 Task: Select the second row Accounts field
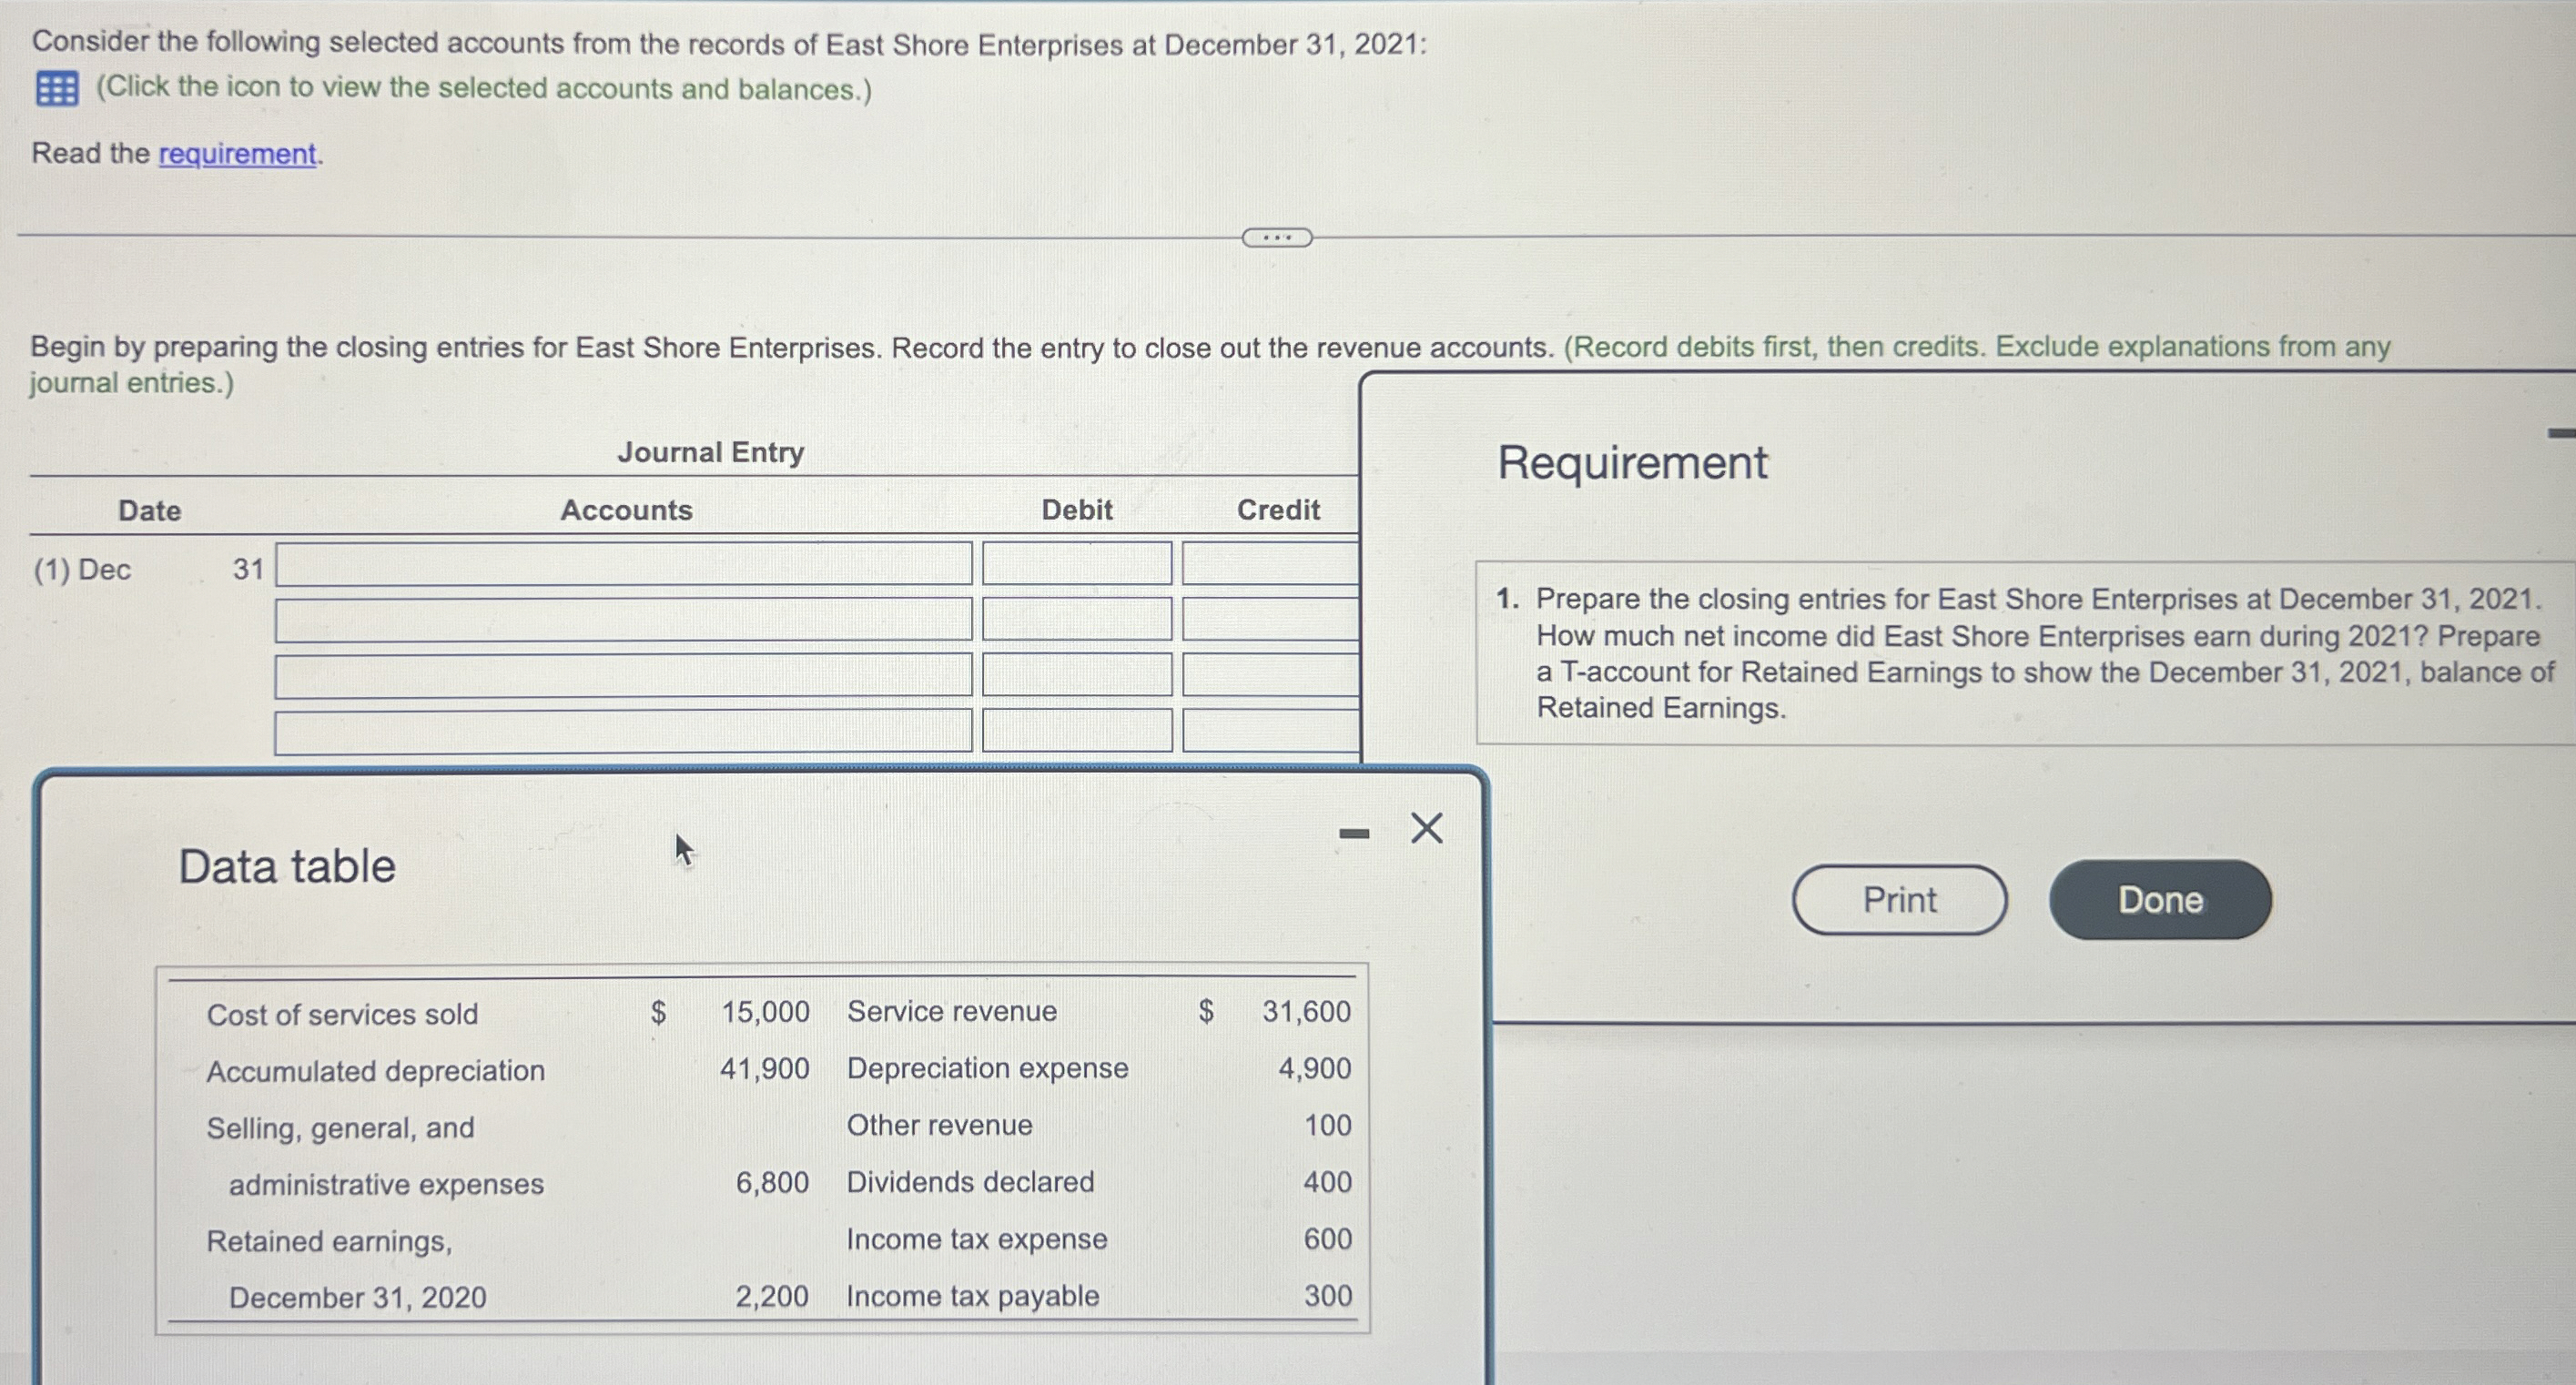pos(624,619)
